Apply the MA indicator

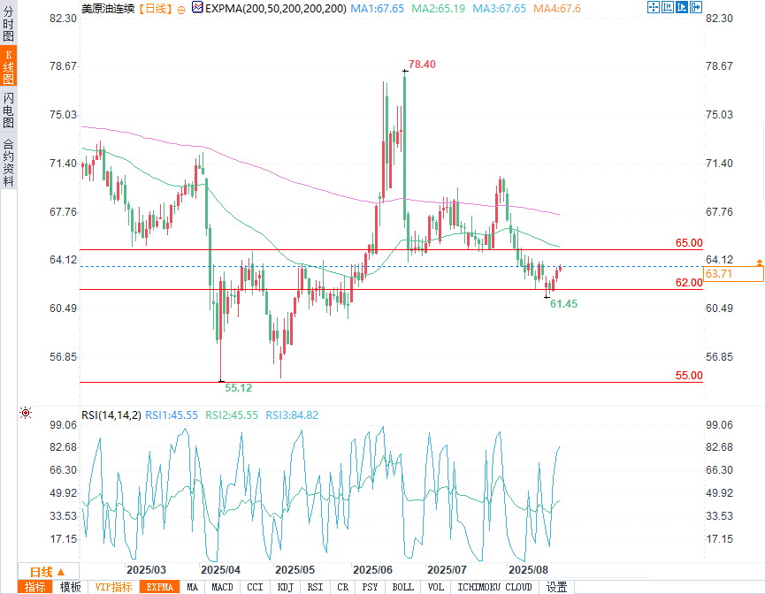point(192,587)
